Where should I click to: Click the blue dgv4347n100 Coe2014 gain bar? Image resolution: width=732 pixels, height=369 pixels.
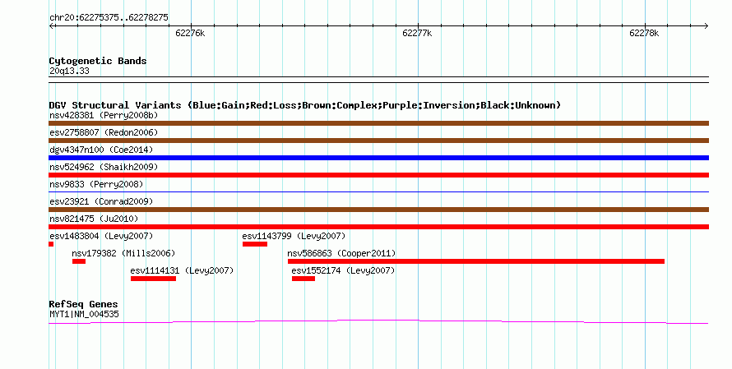(378, 158)
